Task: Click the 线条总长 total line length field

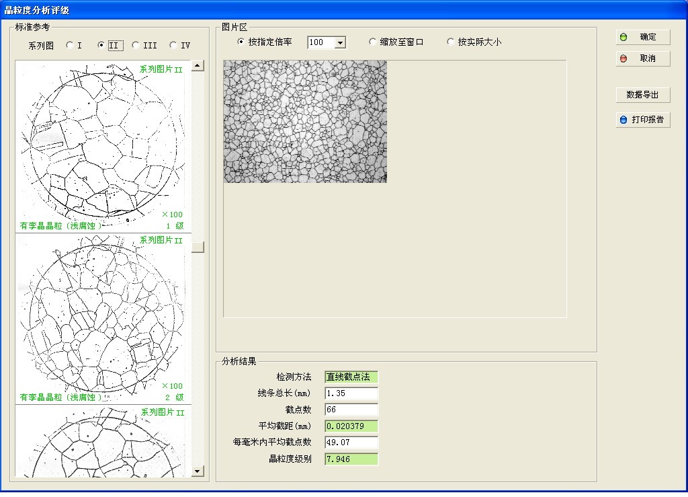Action: [x=351, y=393]
